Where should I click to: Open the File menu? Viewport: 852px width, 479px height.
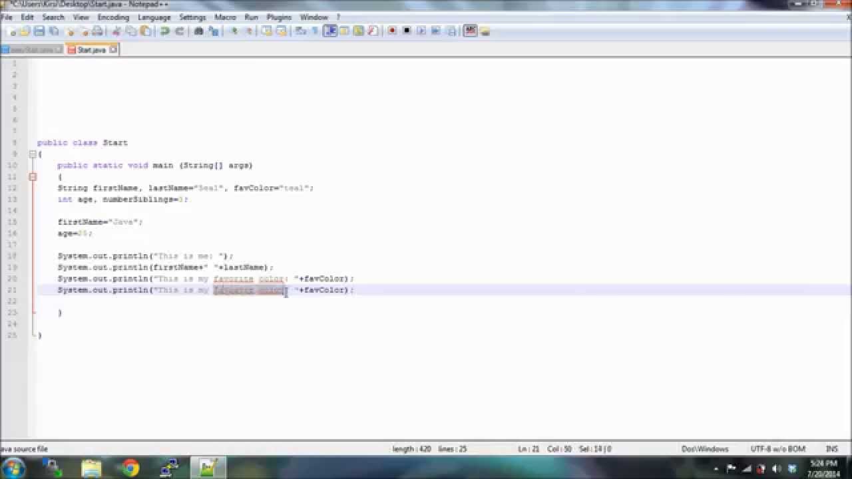point(7,17)
